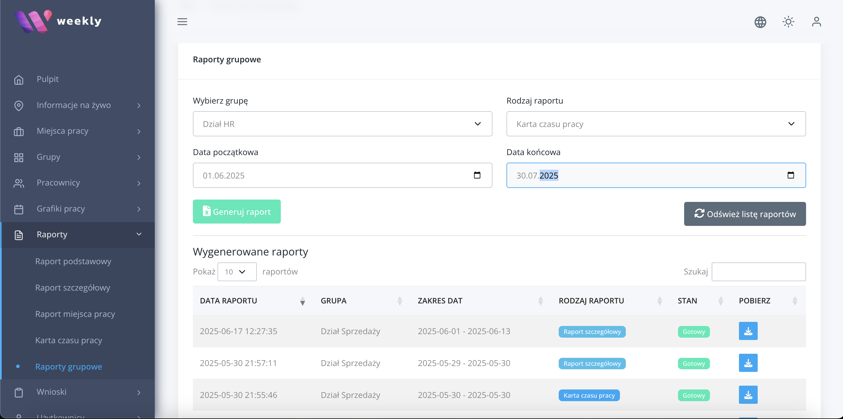Toggle light/dark theme sun icon

(788, 22)
